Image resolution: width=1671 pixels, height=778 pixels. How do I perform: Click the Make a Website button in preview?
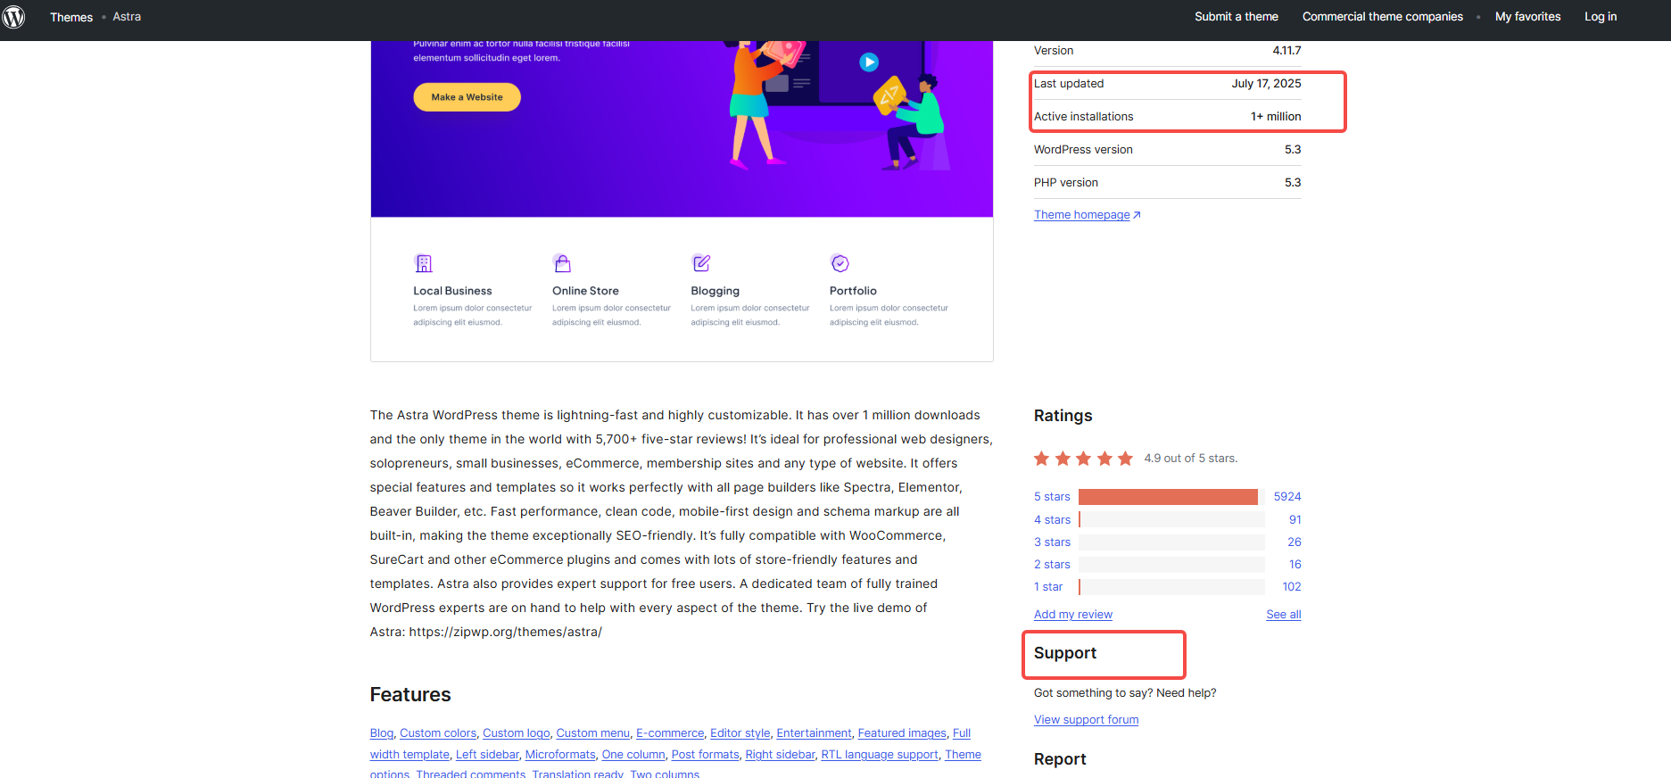467,97
